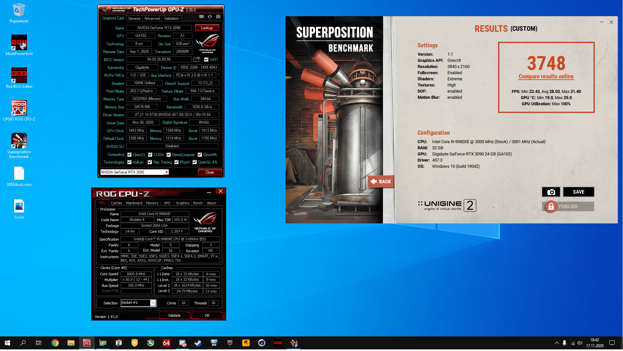This screenshot has width=623, height=351.
Task: Click the OK button in CPU-Z
Action: pos(207,315)
